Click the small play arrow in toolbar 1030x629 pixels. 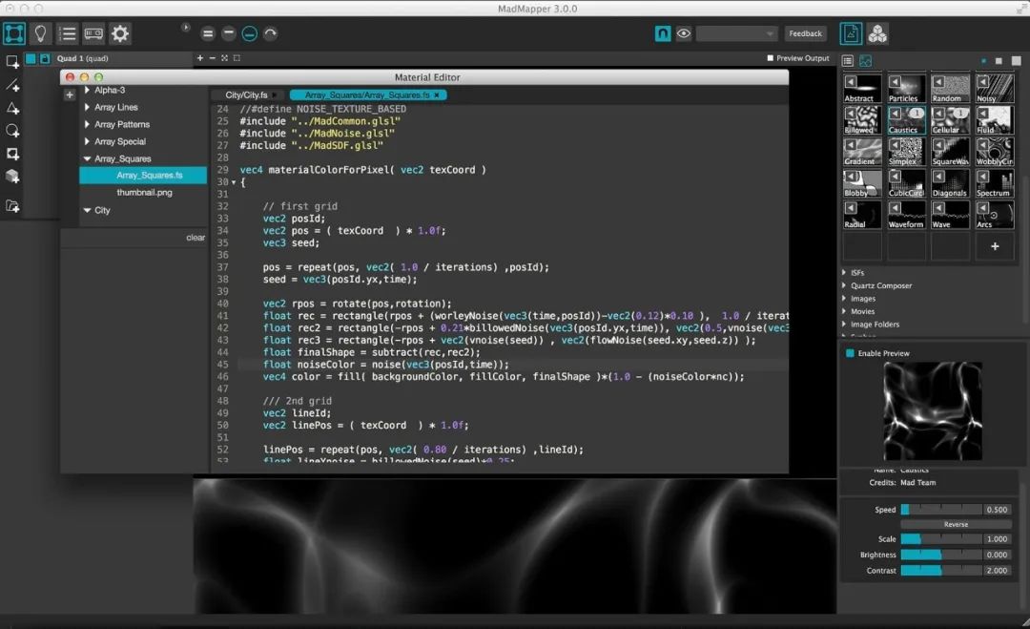pyautogui.click(x=186, y=27)
